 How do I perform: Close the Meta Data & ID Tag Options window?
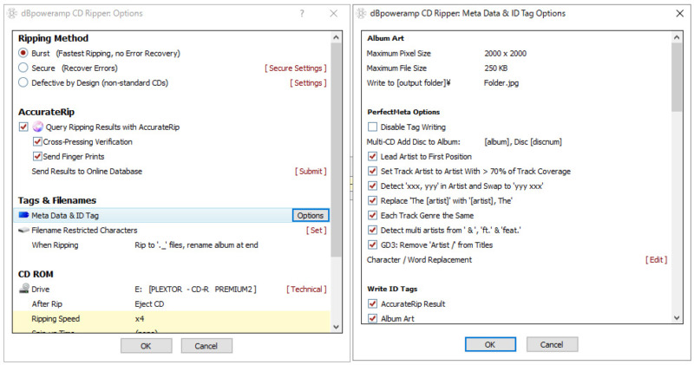pos(679,14)
